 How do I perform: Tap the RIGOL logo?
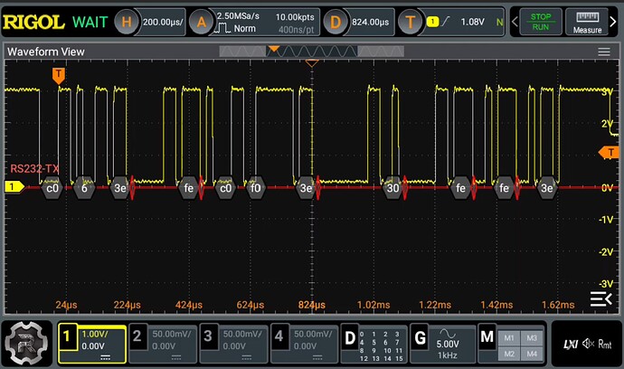[x=33, y=23]
